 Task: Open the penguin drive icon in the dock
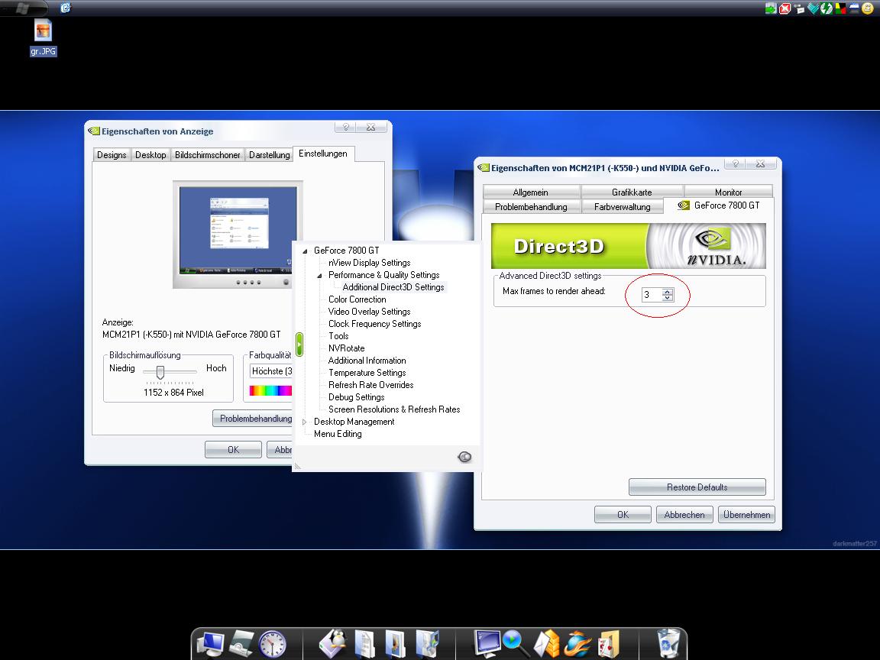(x=332, y=643)
